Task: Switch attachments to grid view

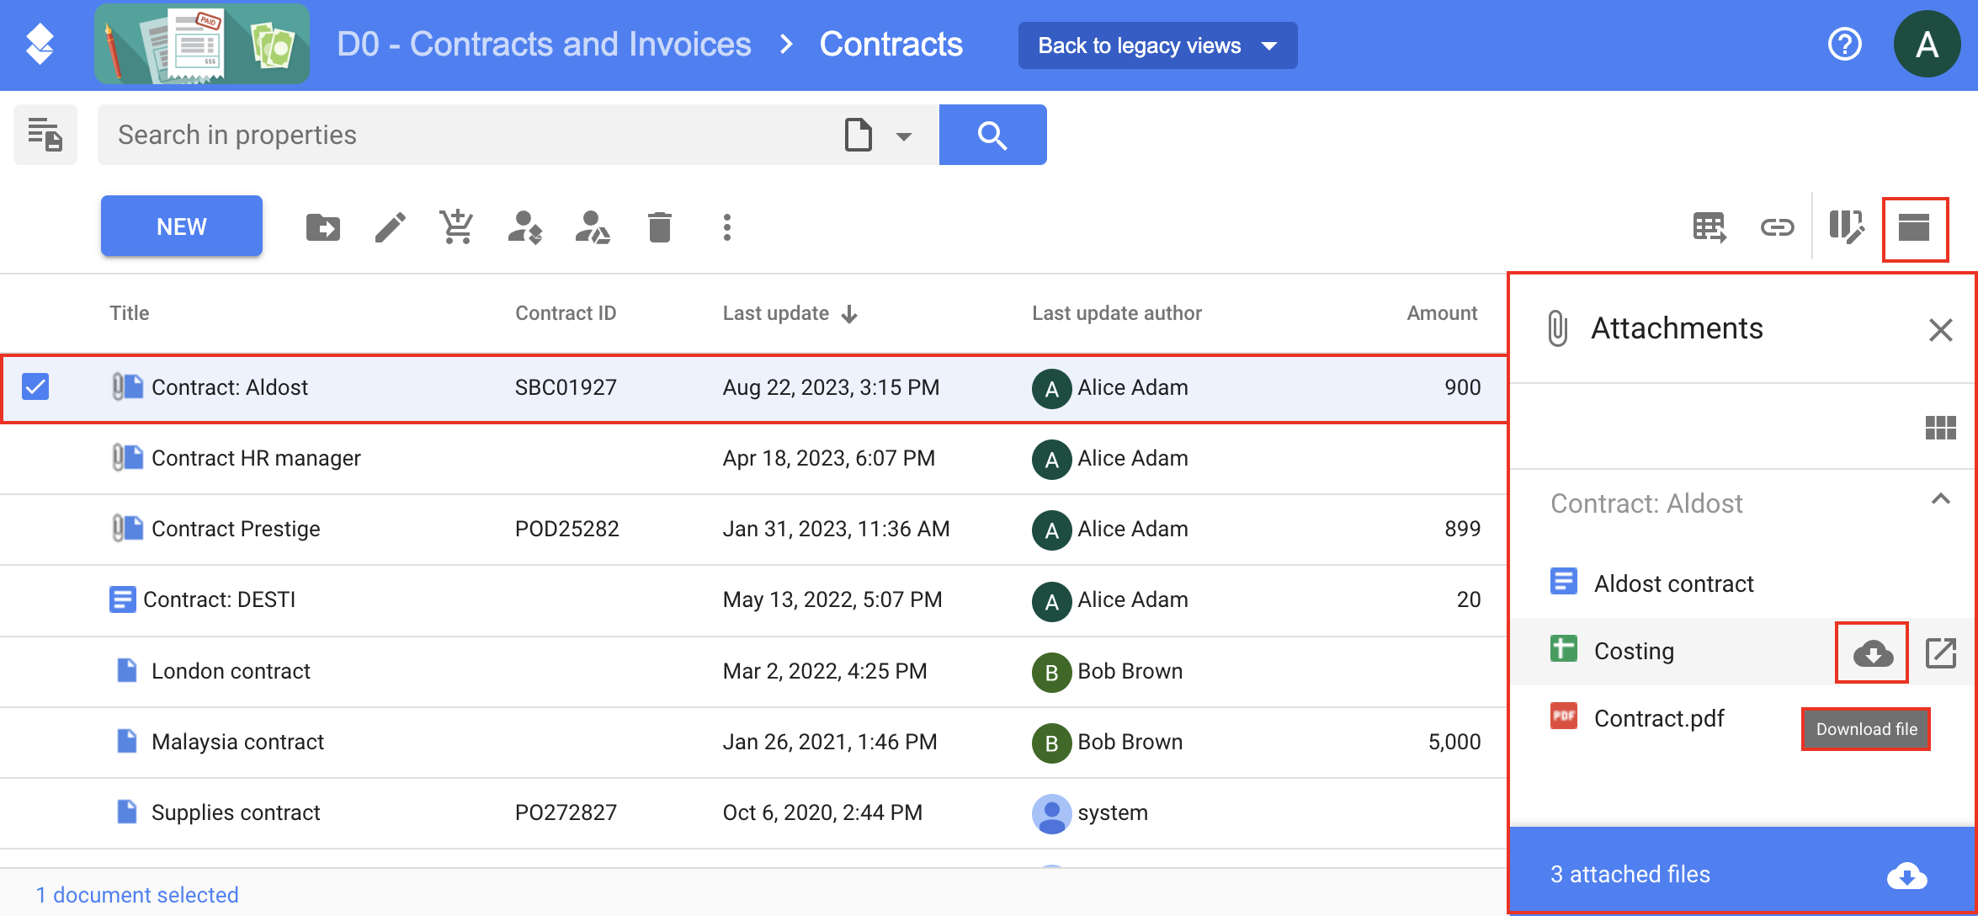Action: (x=1940, y=428)
